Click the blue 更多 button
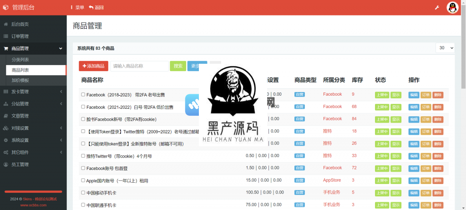Image resolution: width=466 pixels, height=210 pixels. click(197, 66)
